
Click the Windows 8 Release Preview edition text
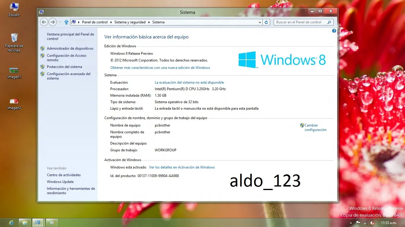tap(132, 53)
